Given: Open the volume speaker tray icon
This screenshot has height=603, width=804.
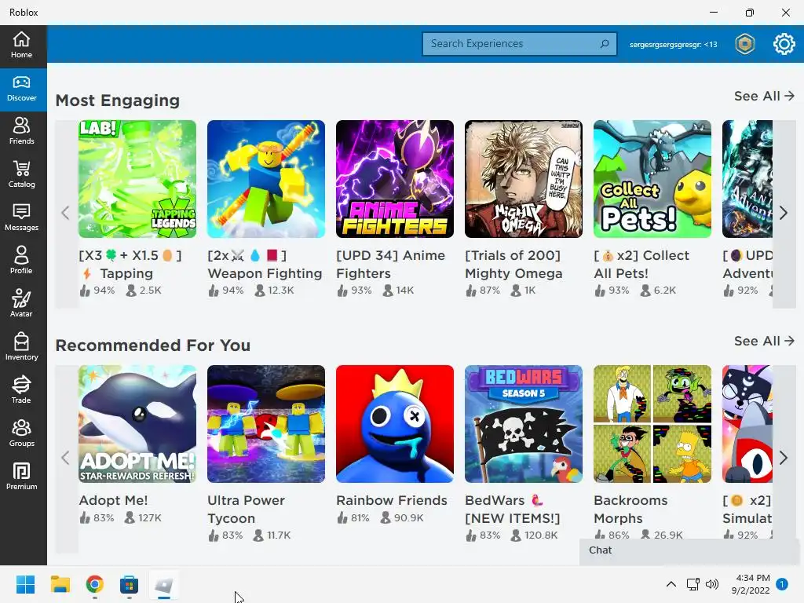Looking at the screenshot, I should [x=711, y=584].
